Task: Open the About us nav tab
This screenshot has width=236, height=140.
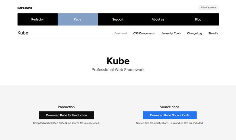Action: pos(158,19)
